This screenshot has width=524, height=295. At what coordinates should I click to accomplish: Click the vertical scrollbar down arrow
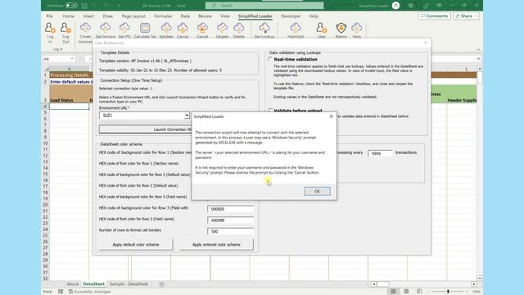click(x=480, y=278)
